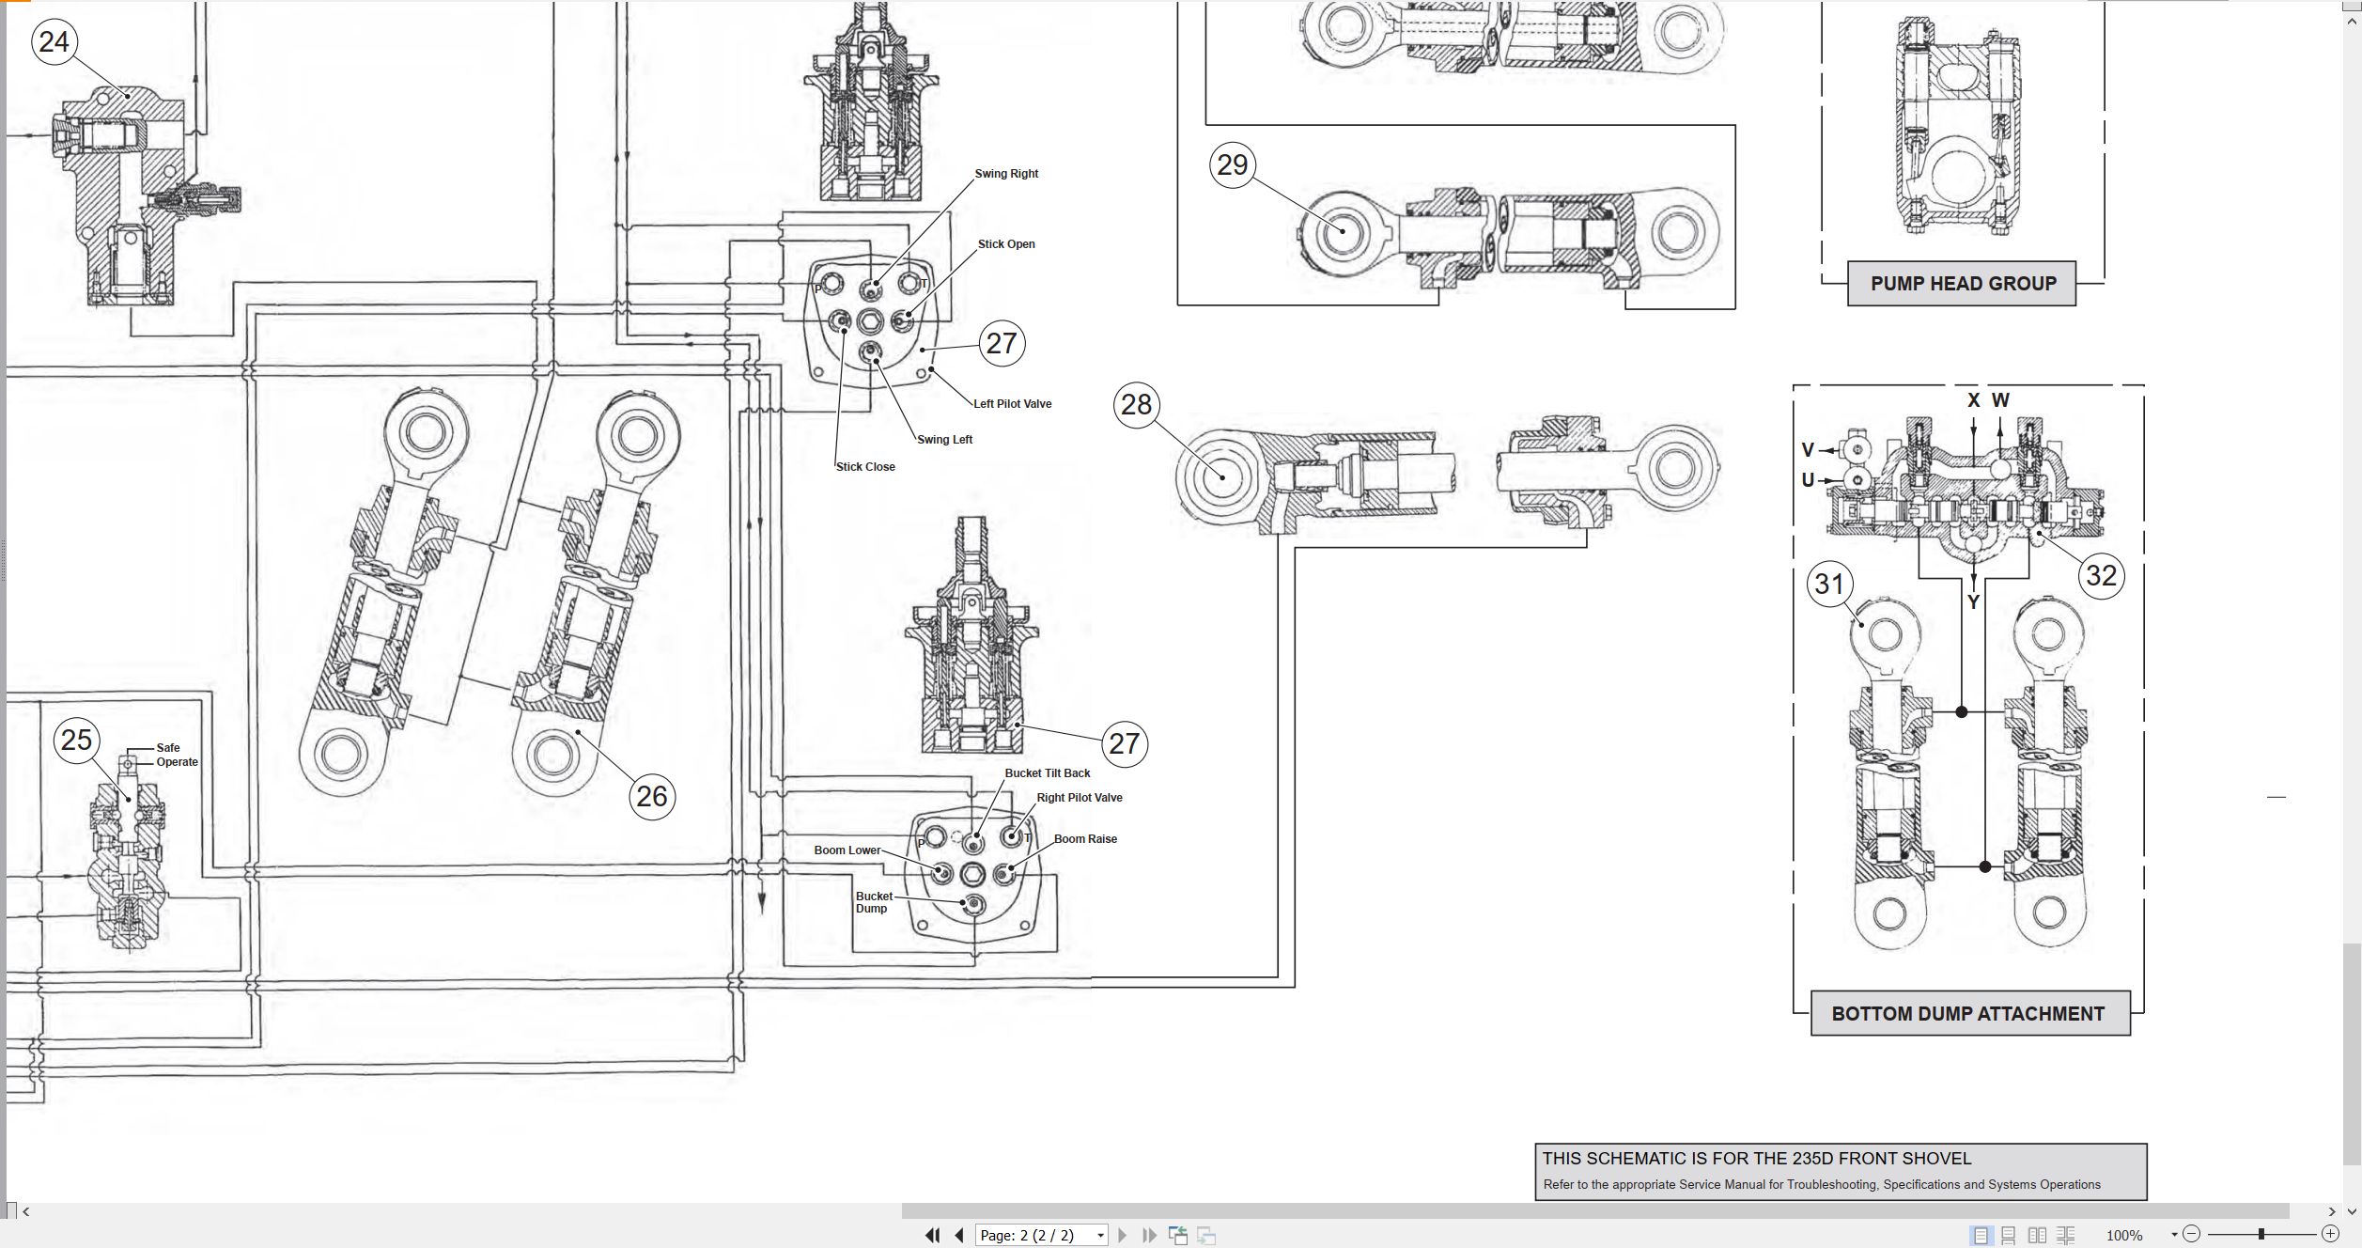Click the Bucket Dump label
2362x1248 pixels.
click(874, 902)
